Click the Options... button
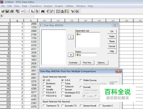Viewport: 143px width, 109px height. click(102, 63)
